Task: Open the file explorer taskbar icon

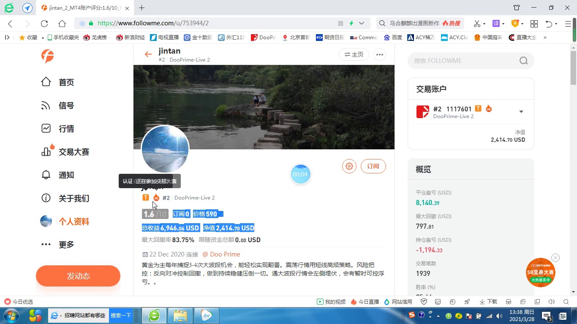Action: click(181, 316)
